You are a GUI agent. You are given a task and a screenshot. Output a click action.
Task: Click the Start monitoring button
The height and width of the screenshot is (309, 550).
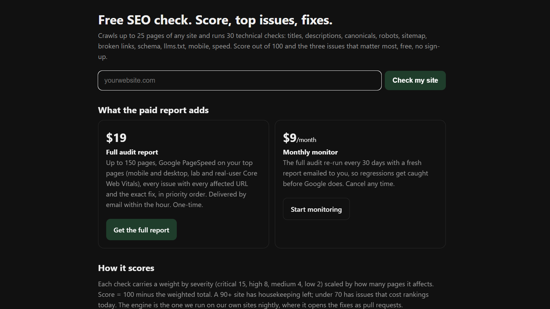(316, 209)
